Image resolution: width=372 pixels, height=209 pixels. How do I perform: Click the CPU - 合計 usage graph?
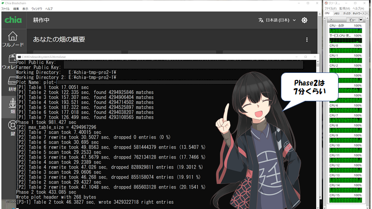coord(345,31)
